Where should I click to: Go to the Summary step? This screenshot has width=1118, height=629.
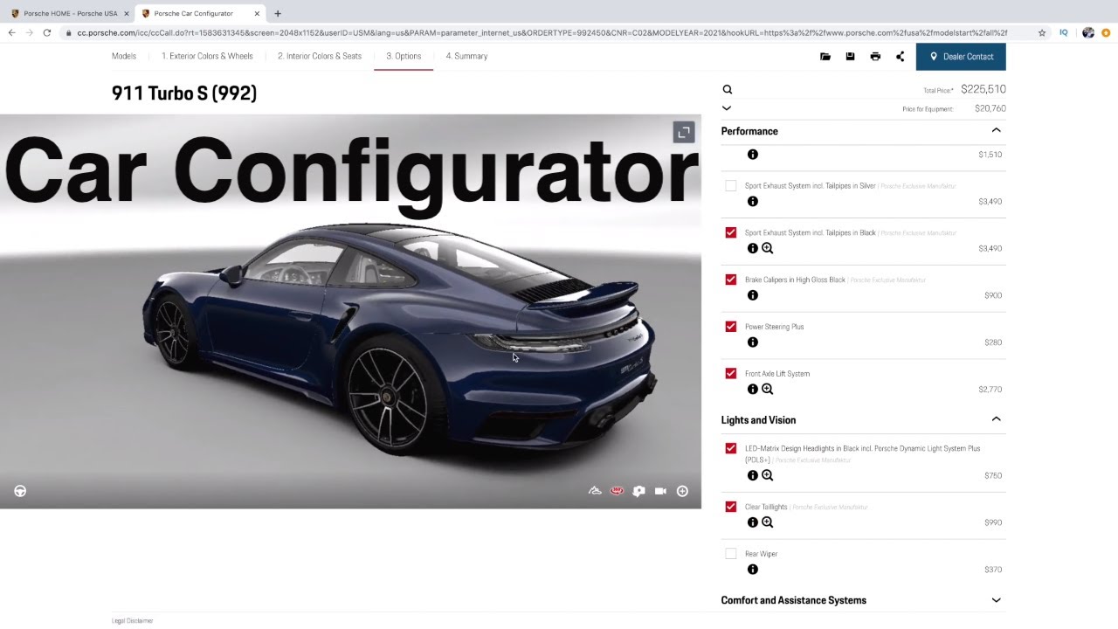tap(466, 56)
